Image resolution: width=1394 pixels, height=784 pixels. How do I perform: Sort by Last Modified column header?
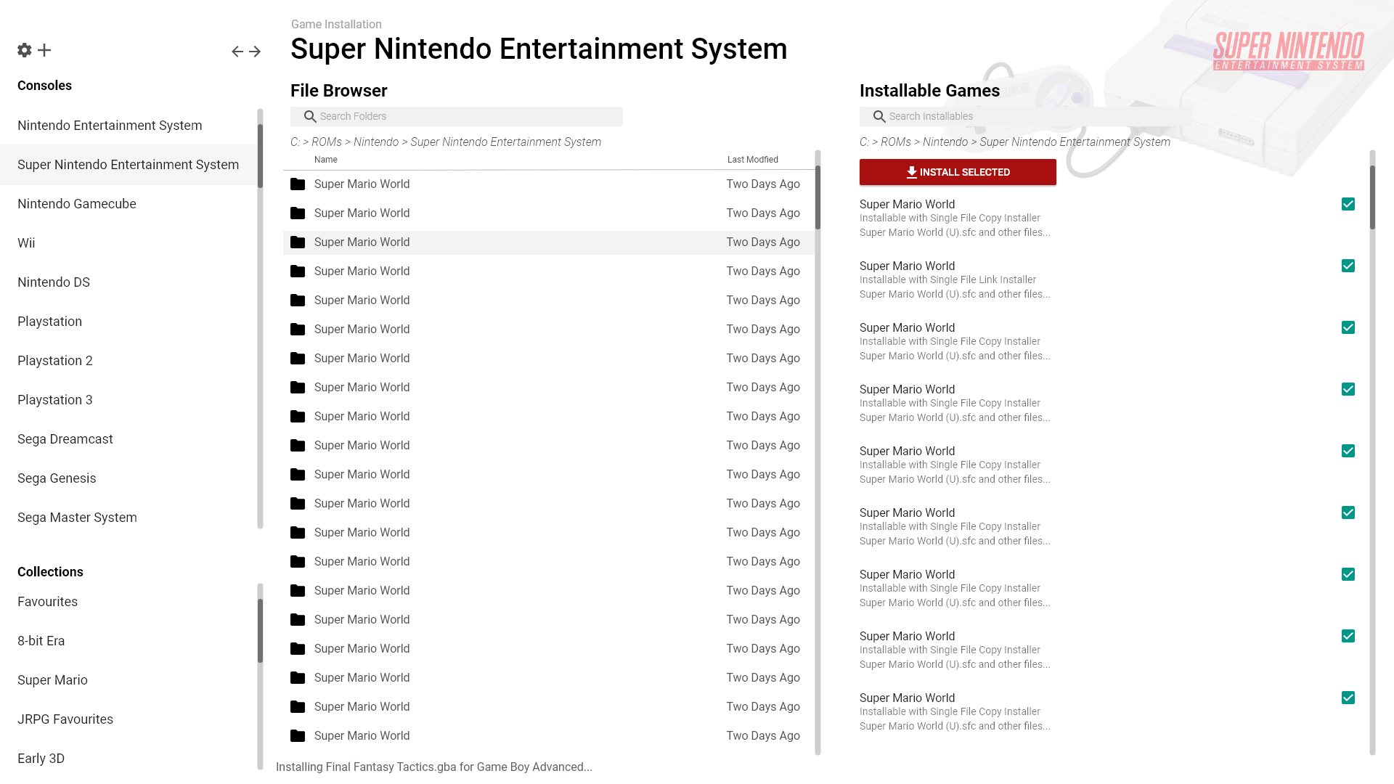pos(752,160)
